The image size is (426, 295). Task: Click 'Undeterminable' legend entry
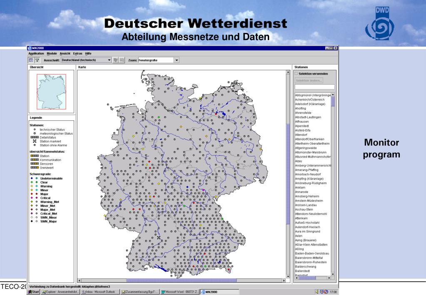(x=51, y=178)
